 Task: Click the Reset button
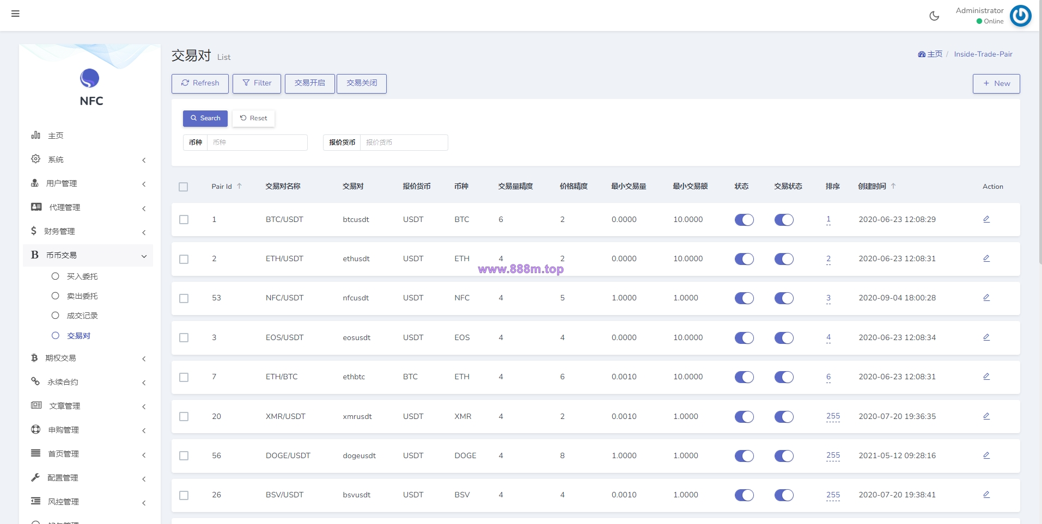coord(253,118)
